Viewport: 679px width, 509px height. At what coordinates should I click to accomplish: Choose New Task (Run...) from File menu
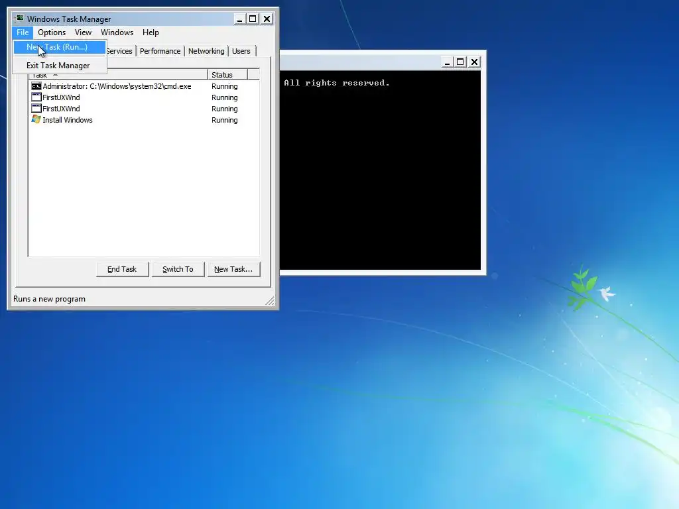[59, 47]
